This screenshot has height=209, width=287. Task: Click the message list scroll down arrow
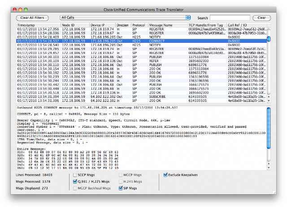269,100
